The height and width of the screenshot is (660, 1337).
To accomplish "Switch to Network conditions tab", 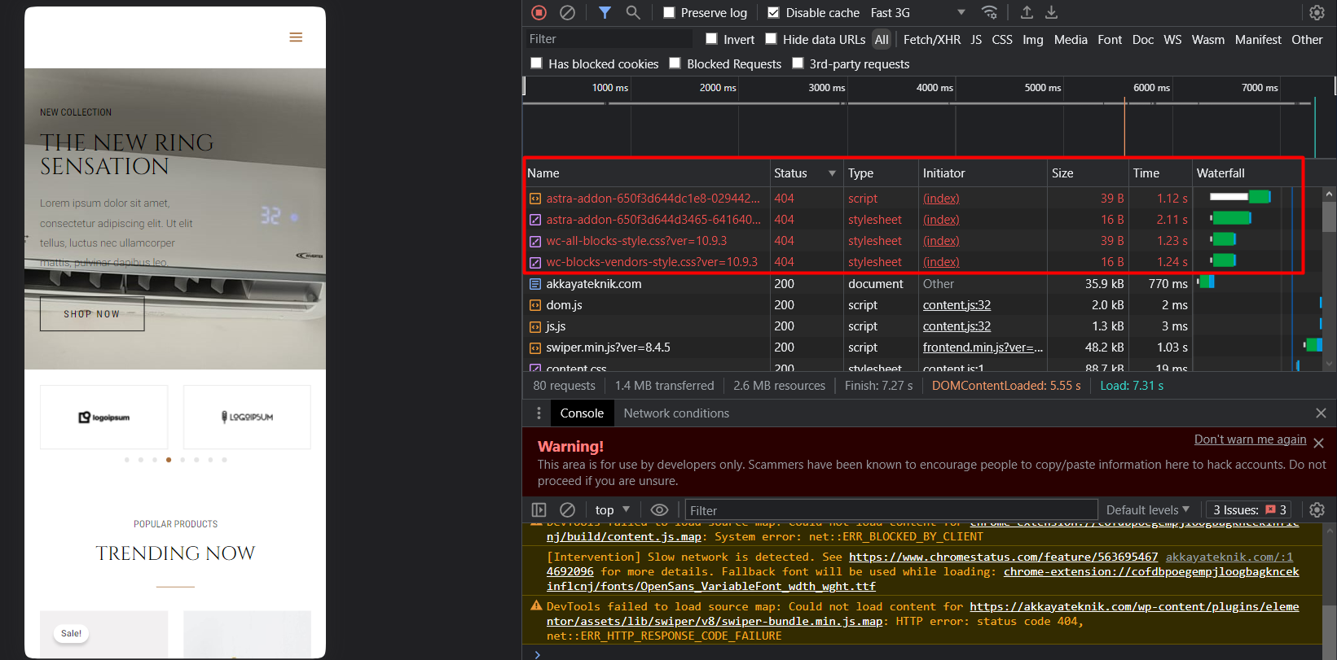I will pos(676,413).
